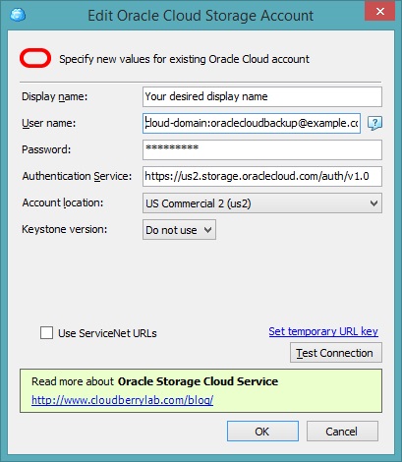Confirm changes with the OK button
The image size is (402, 462).
pos(262,432)
